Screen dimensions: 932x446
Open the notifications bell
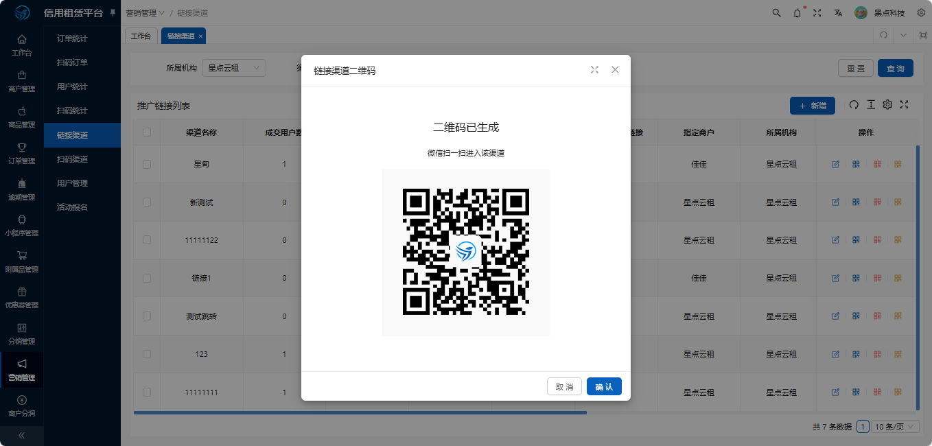[x=797, y=13]
